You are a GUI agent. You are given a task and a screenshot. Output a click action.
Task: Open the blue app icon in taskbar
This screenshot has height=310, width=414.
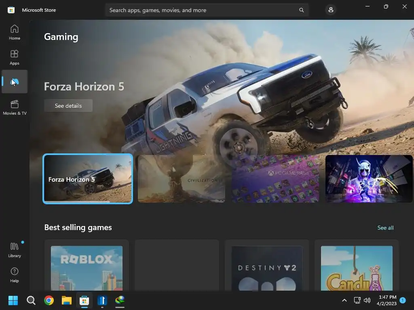[x=102, y=300]
